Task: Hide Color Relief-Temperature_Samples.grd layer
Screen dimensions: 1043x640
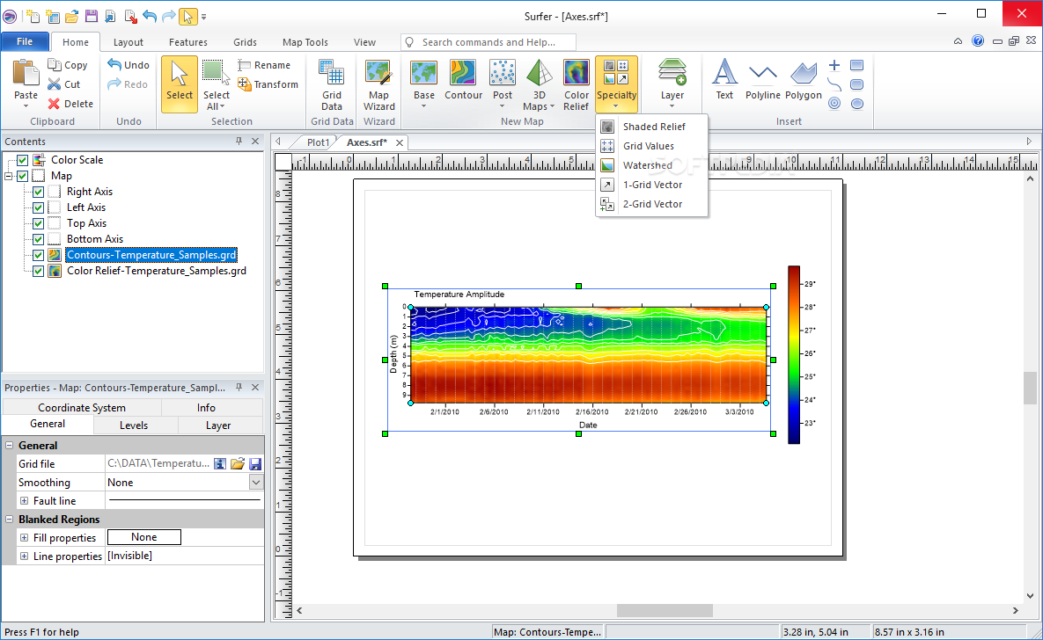Action: pos(39,271)
